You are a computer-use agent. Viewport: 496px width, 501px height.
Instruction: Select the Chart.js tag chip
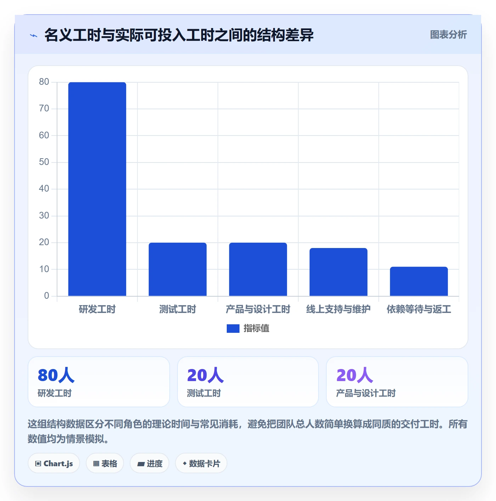[54, 463]
